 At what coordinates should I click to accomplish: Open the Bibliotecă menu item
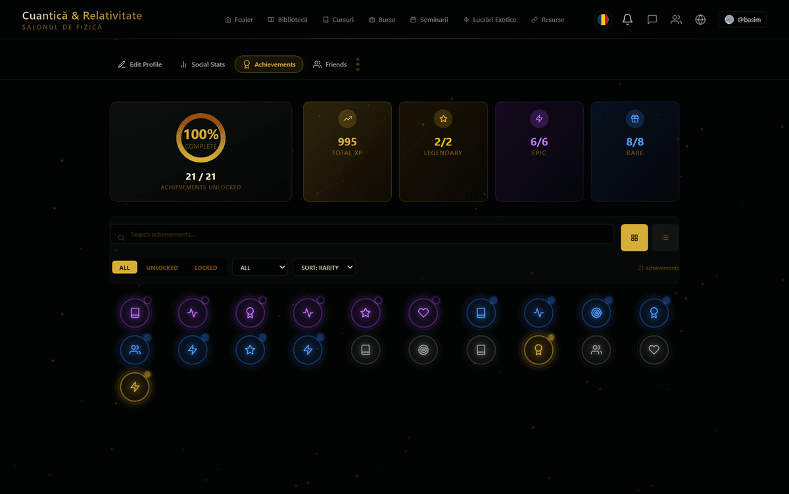[287, 20]
